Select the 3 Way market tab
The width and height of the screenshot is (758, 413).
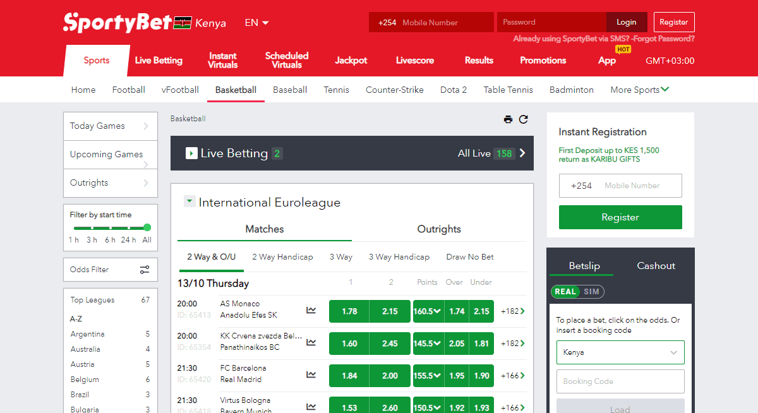coord(341,257)
